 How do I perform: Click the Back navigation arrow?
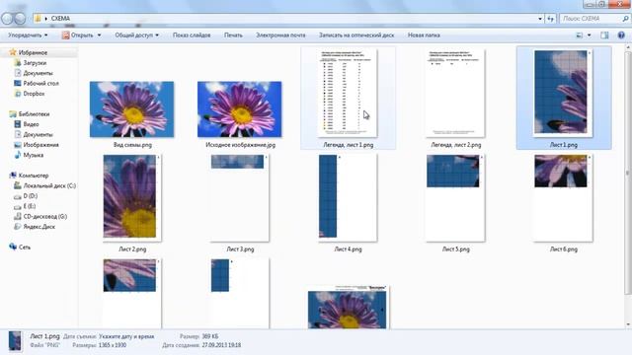pos(8,19)
